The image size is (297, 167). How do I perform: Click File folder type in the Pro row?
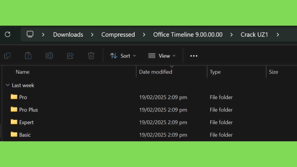coord(221,97)
